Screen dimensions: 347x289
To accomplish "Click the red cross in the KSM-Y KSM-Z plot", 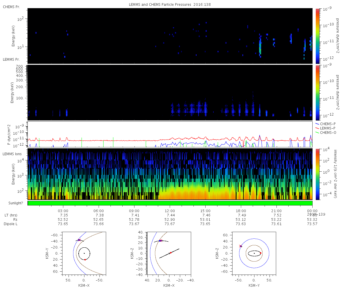I will pos(240,246).
